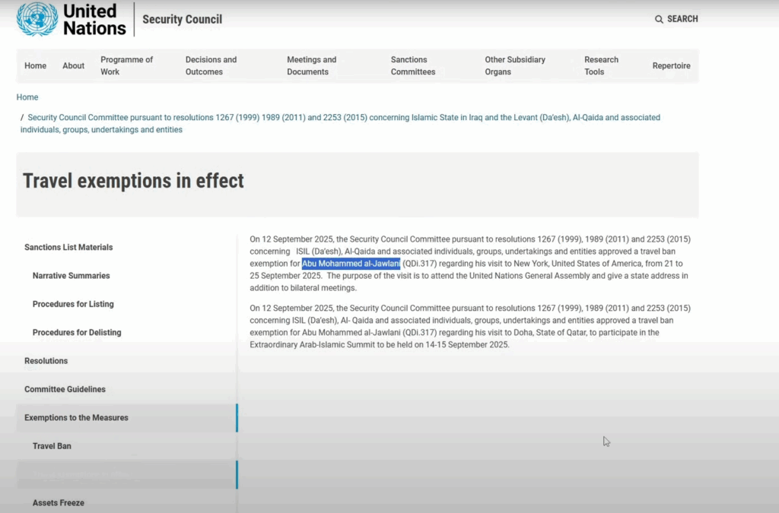Viewport: 779px width, 513px height.
Task: Open the Research Tools menu
Action: coord(601,66)
